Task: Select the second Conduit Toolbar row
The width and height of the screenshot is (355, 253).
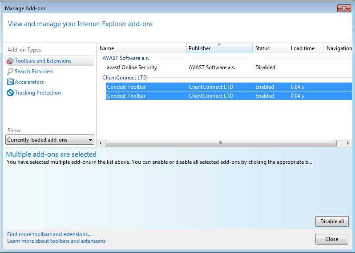Action: (229, 96)
